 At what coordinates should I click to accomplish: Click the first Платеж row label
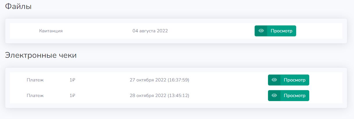tap(35, 80)
